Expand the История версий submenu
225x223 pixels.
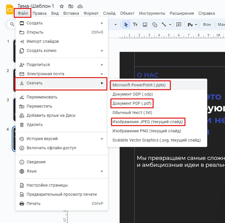pyautogui.click(x=61, y=139)
